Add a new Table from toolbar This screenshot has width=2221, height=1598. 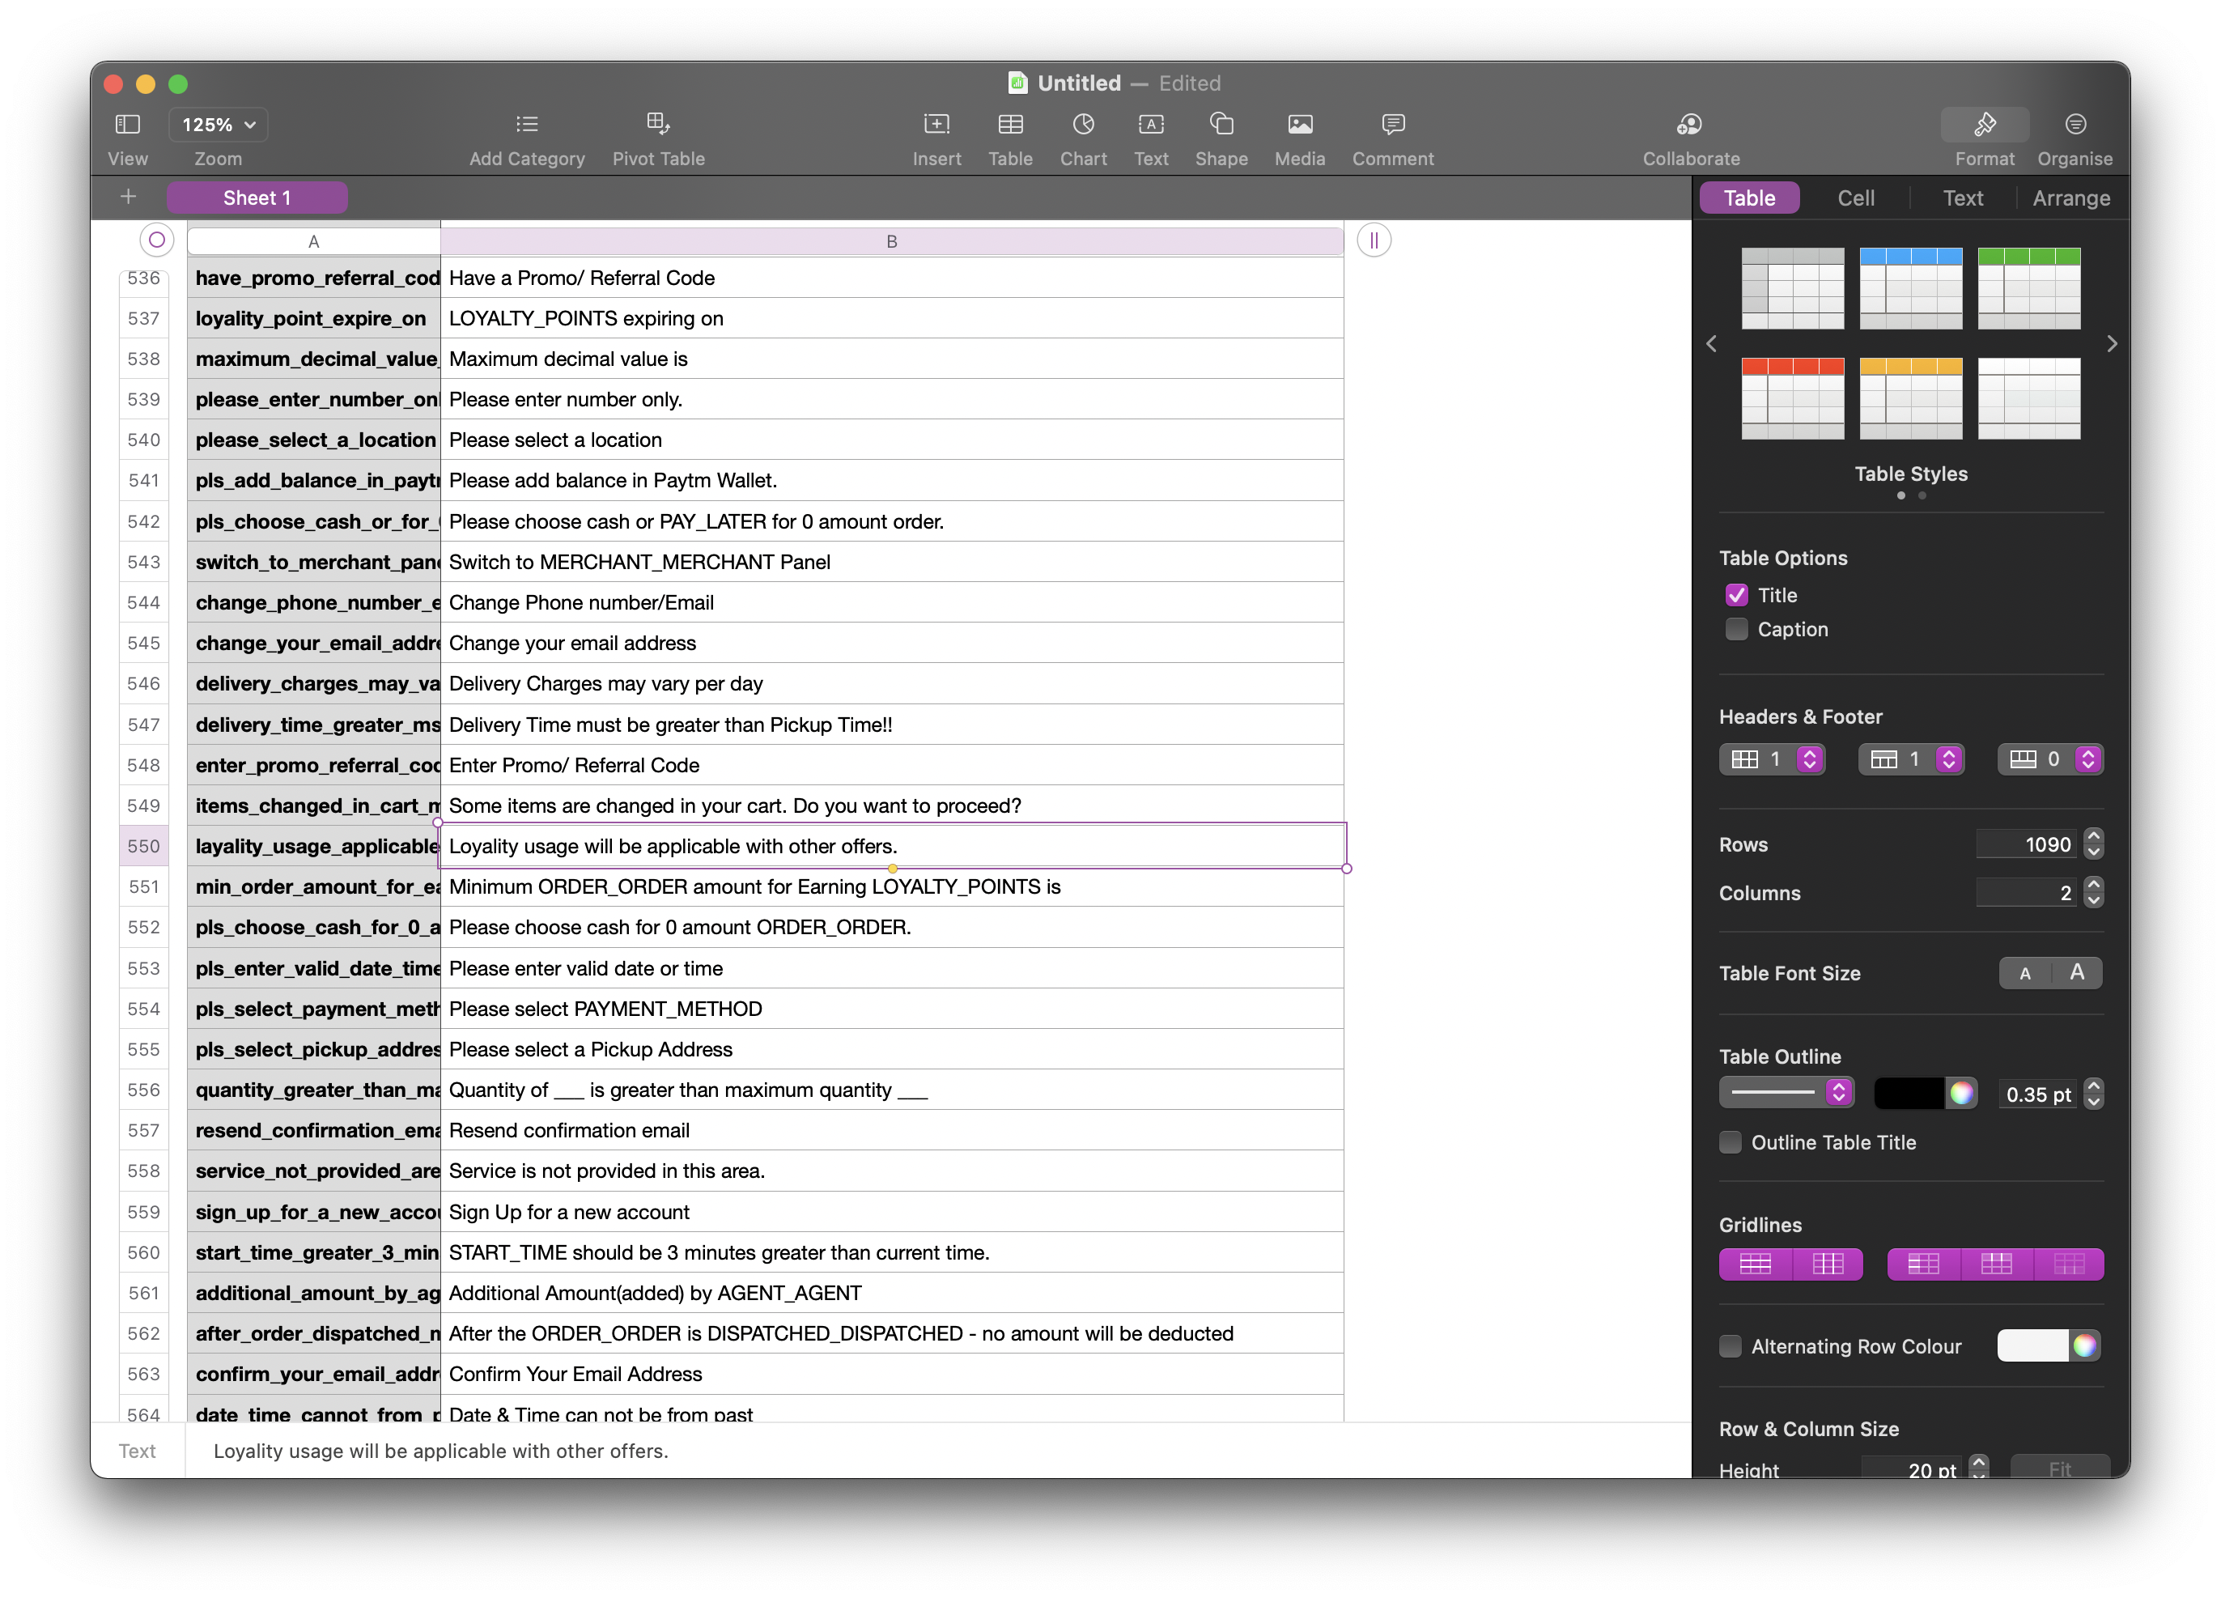coord(1009,125)
